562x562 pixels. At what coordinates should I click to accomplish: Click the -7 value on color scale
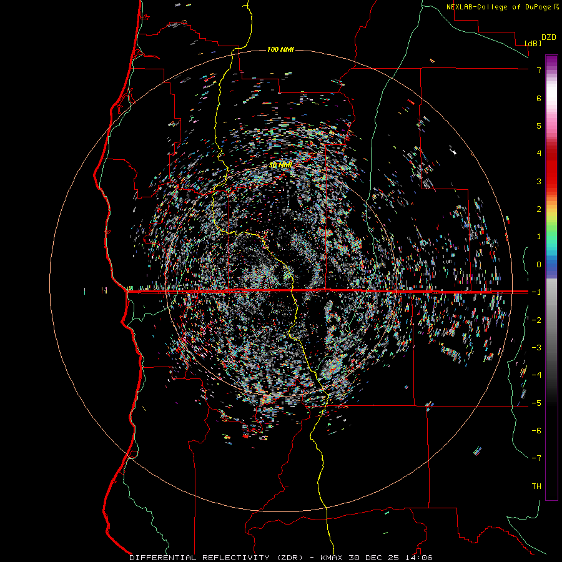(x=536, y=458)
